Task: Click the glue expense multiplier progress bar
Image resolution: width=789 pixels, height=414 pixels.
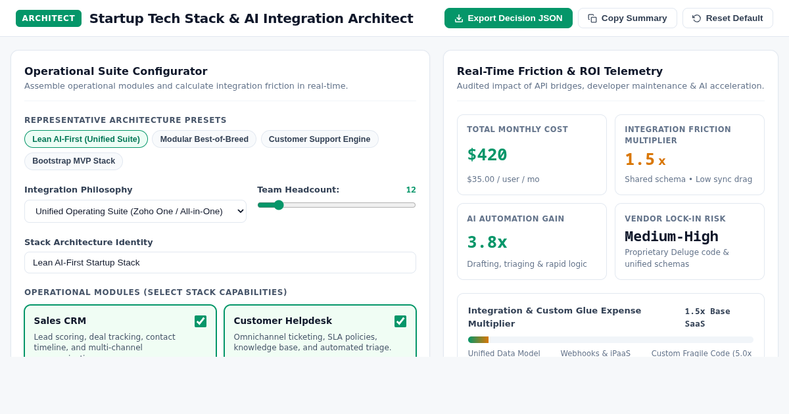Action: tap(611, 340)
